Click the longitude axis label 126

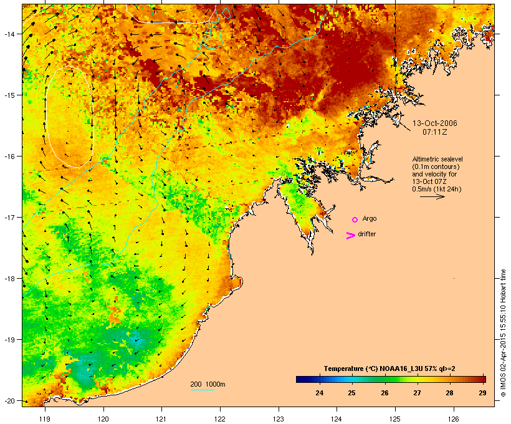[x=453, y=419]
